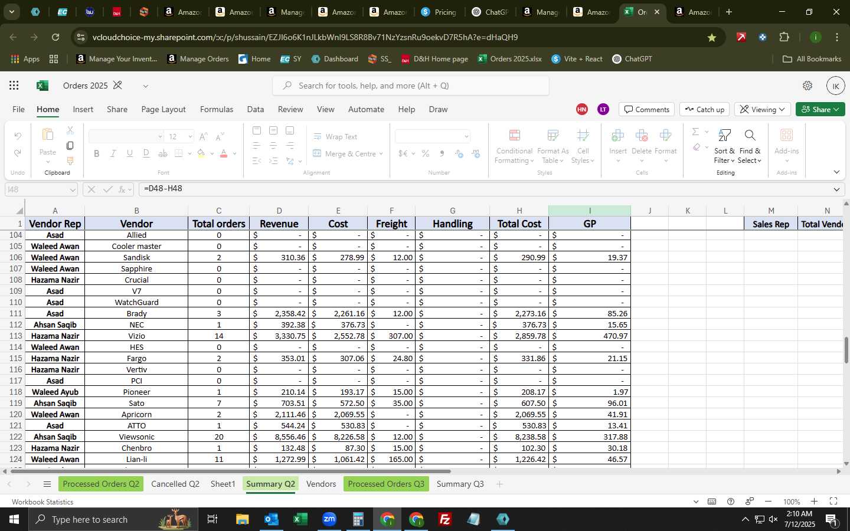This screenshot has width=850, height=531.
Task: Toggle Bold formatting
Action: pyautogui.click(x=96, y=153)
